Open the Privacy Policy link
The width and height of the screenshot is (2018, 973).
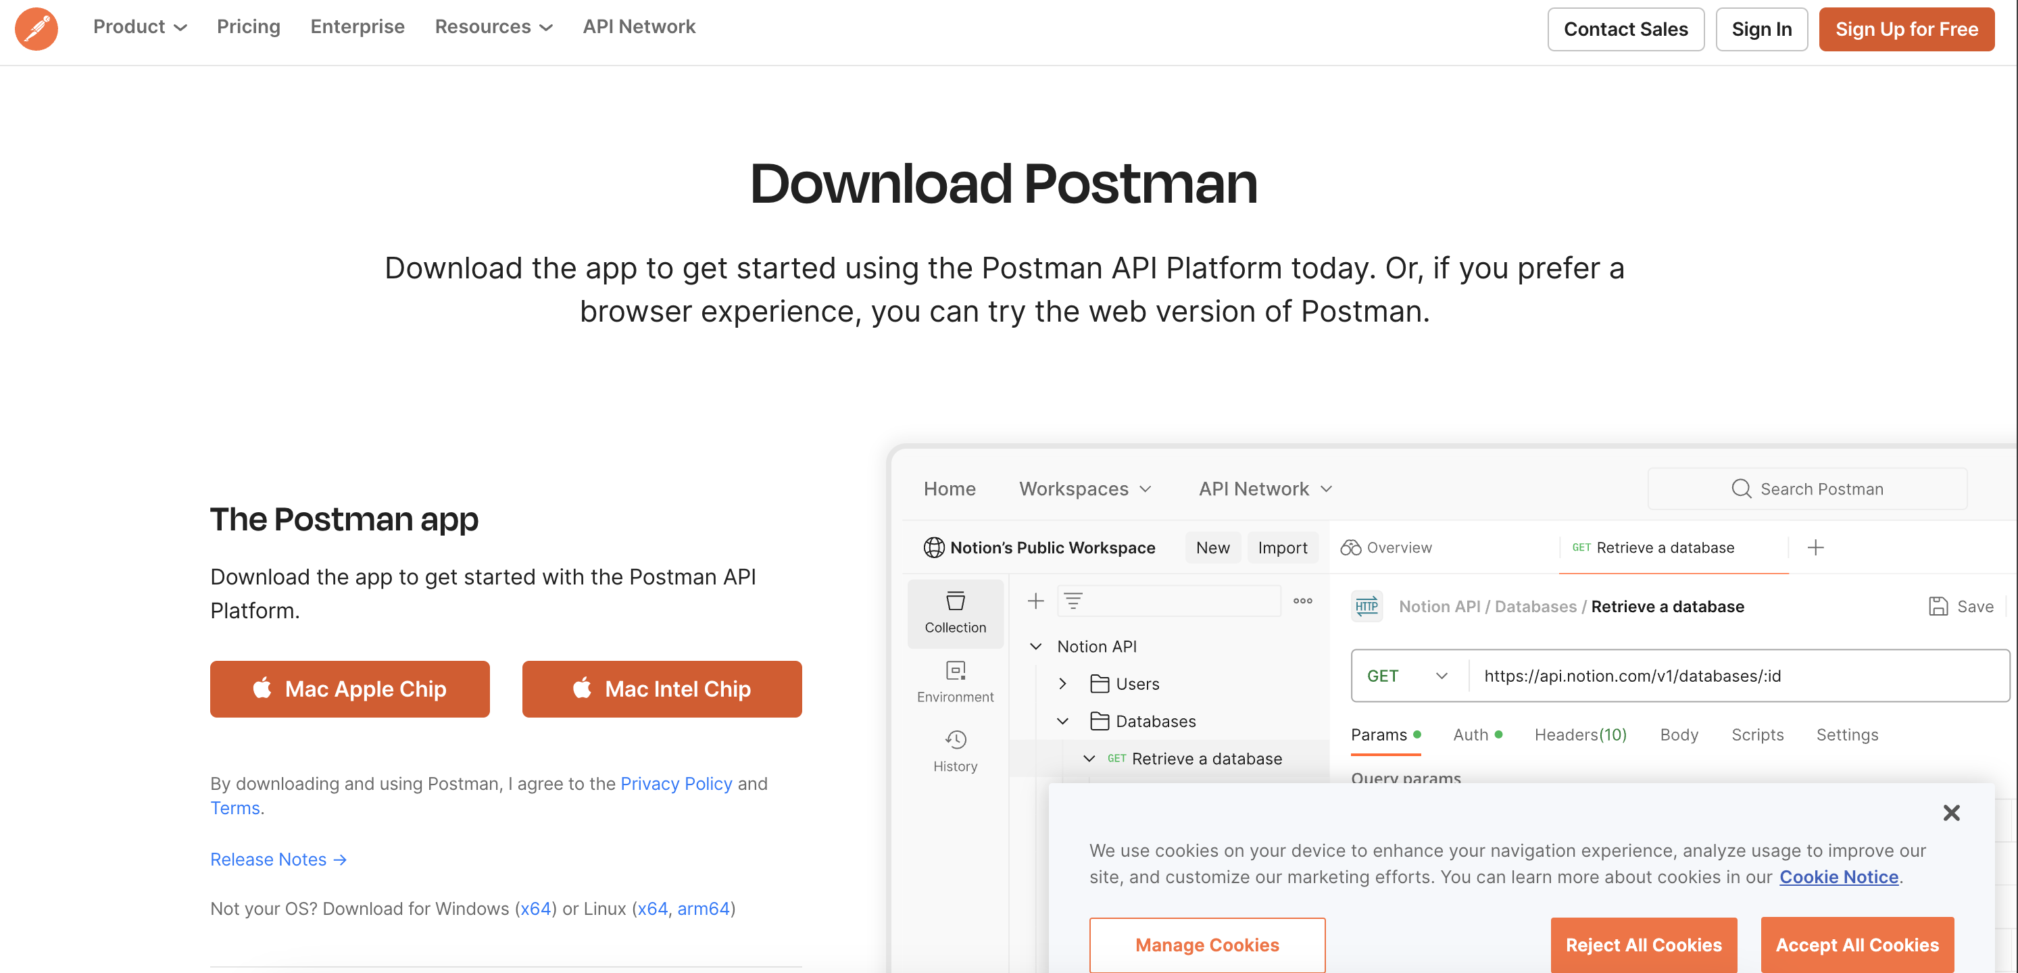(676, 783)
